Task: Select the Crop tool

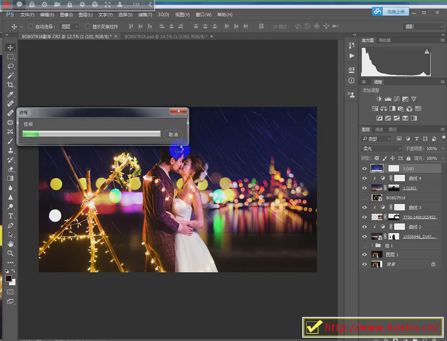Action: coord(10,85)
